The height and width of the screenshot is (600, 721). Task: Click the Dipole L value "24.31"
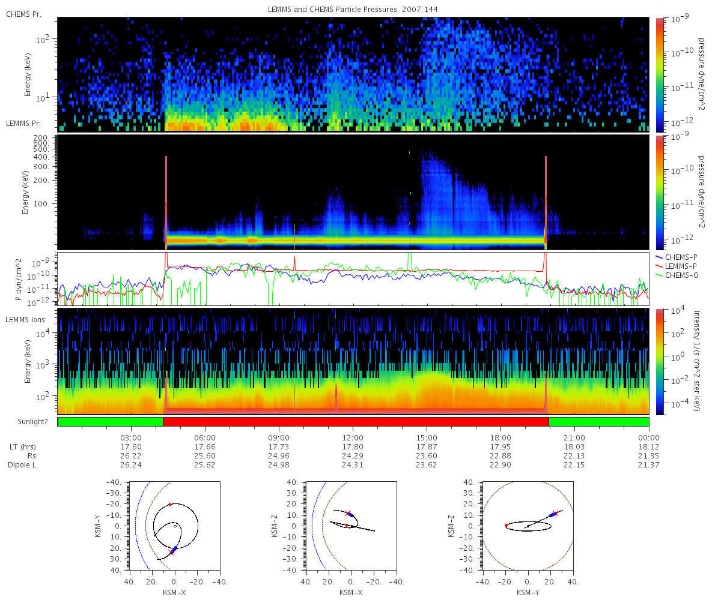353,465
